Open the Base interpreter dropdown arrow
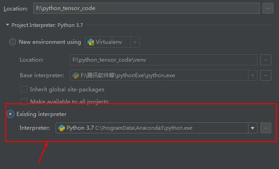 coord(253,75)
